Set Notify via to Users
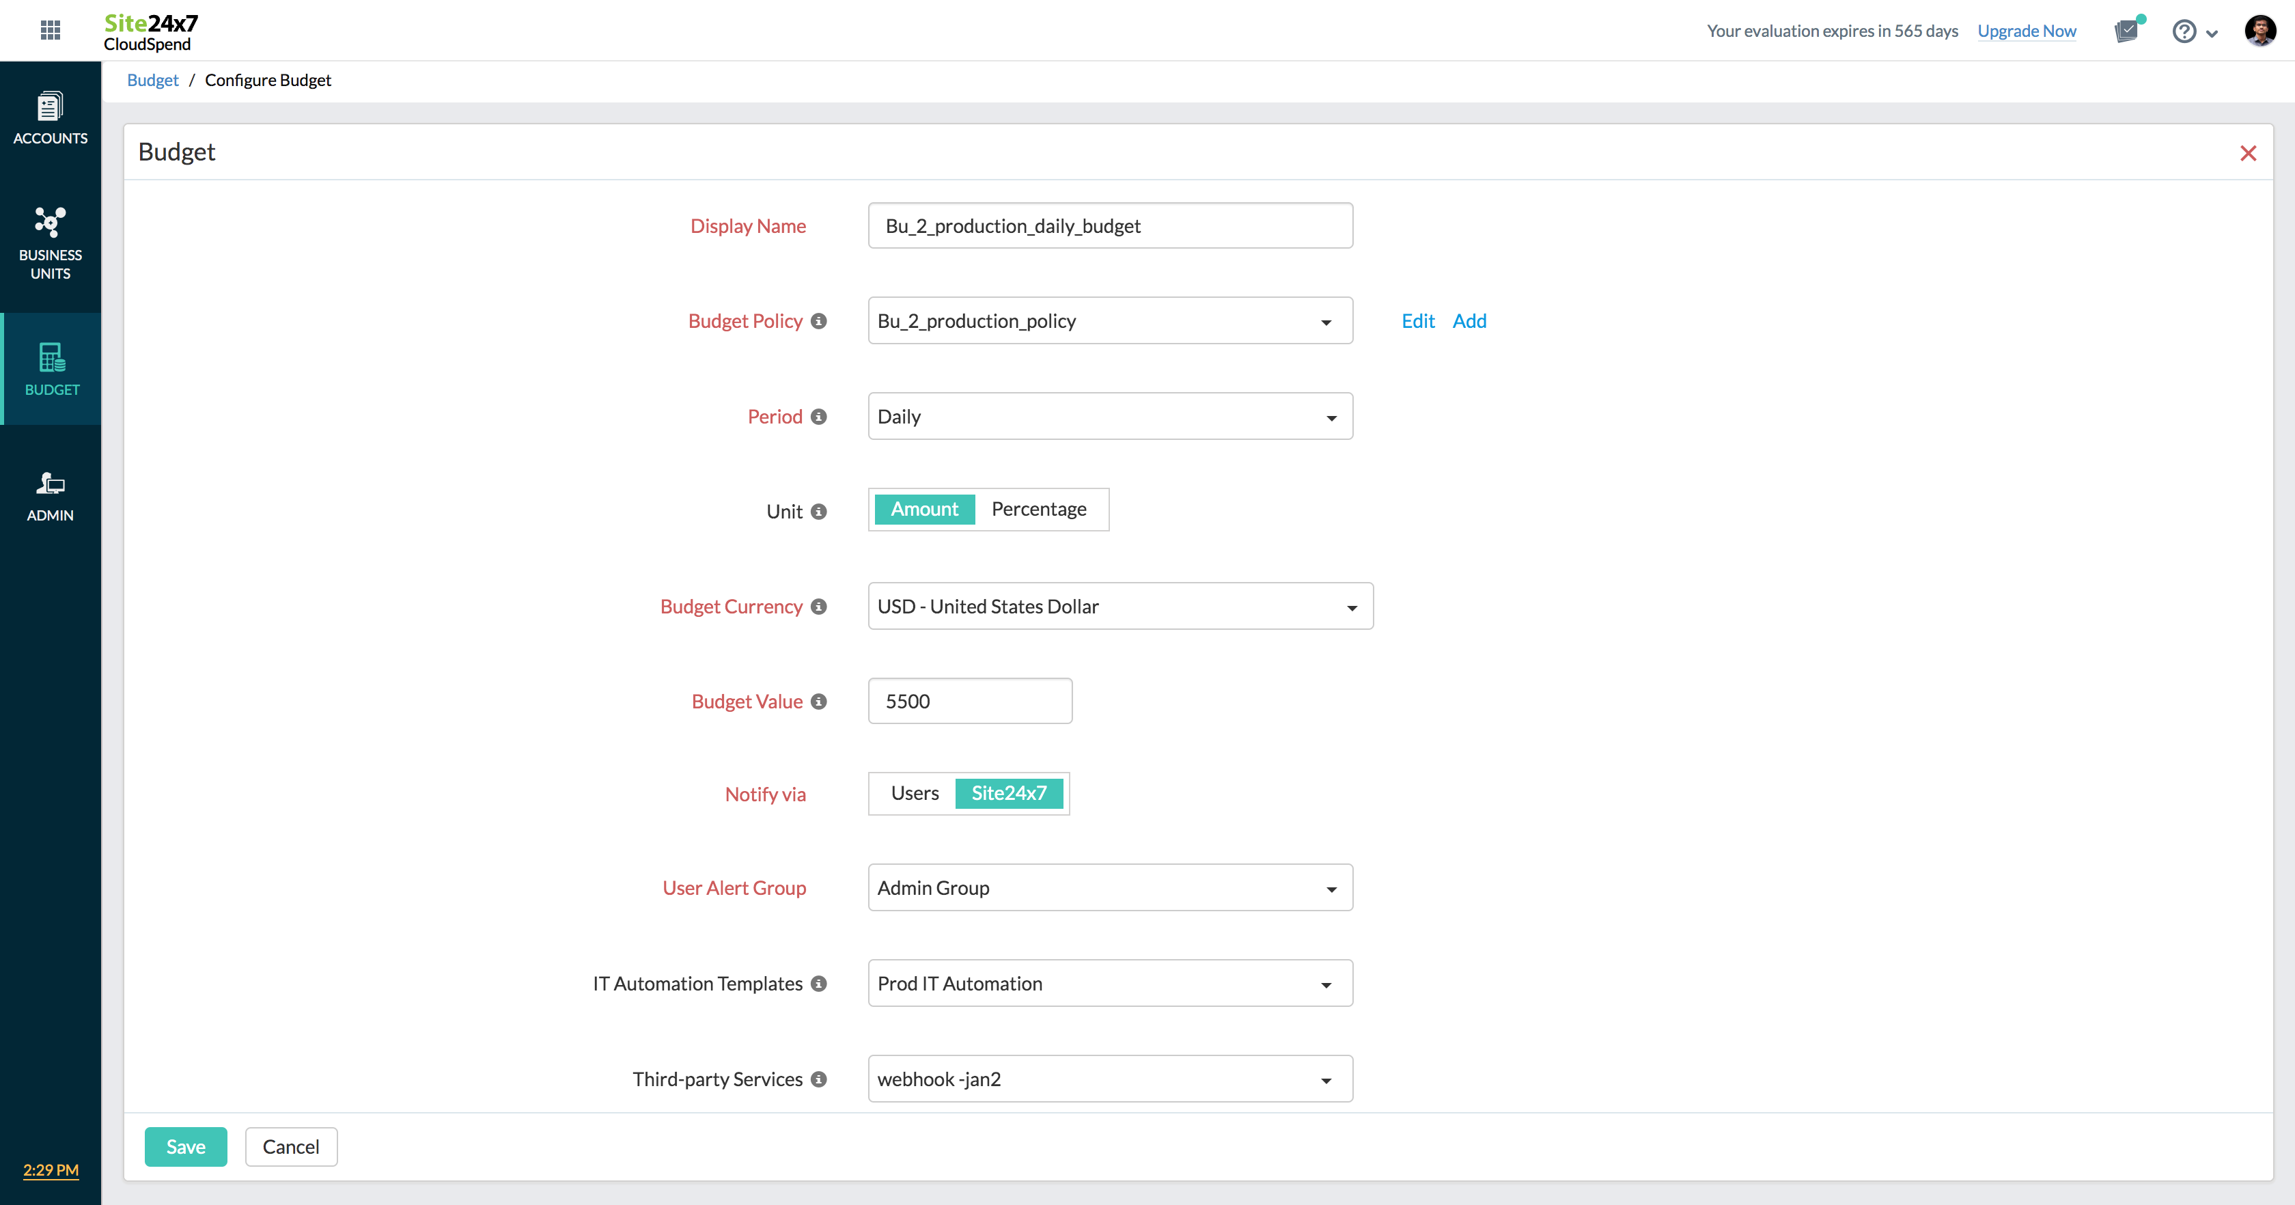 [914, 793]
